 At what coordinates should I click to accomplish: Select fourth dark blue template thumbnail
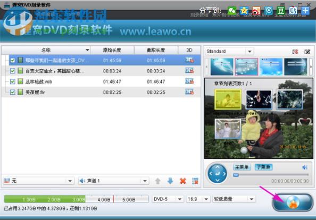click(x=296, y=67)
